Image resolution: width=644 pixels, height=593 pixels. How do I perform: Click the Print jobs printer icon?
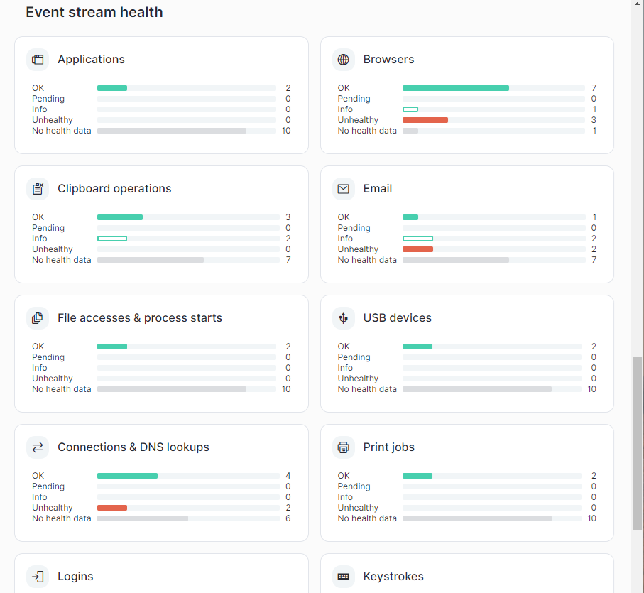click(x=344, y=447)
